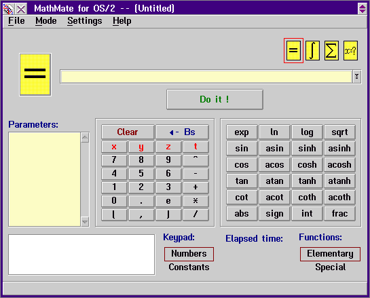The height and width of the screenshot is (298, 370).
Task: Click the caret power operator key
Action: coord(196,160)
